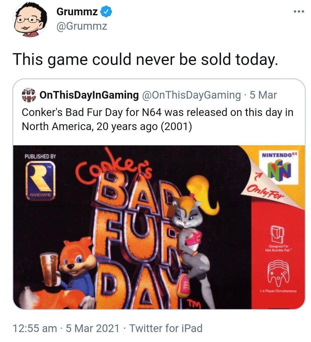
Task: Click the blue verified badge
Action: (106, 11)
